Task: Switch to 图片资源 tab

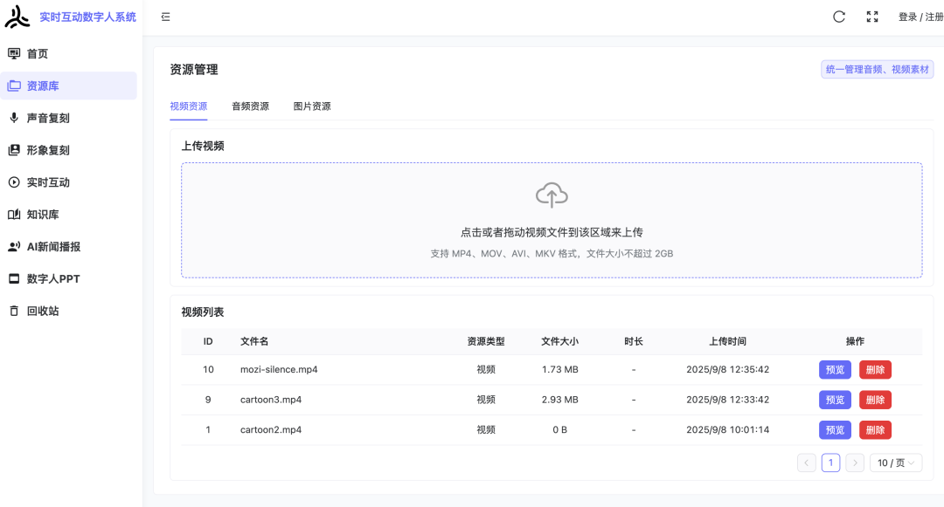Action: [x=312, y=106]
